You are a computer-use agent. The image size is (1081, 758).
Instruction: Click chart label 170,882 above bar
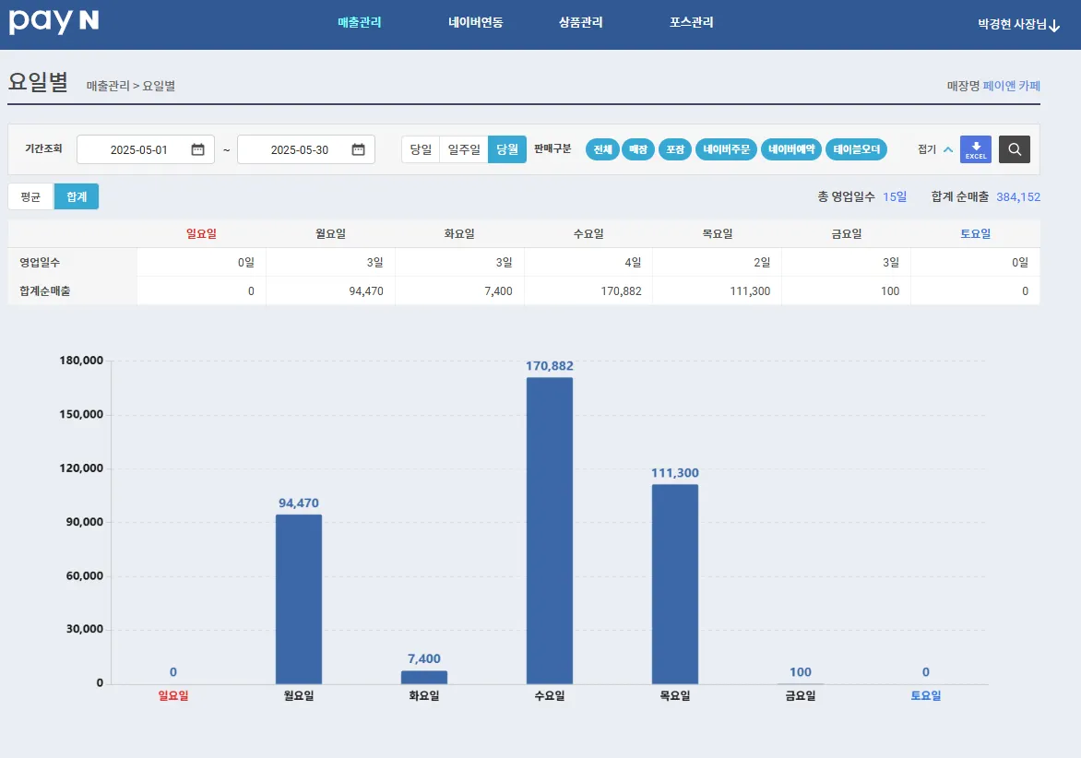pyautogui.click(x=550, y=366)
